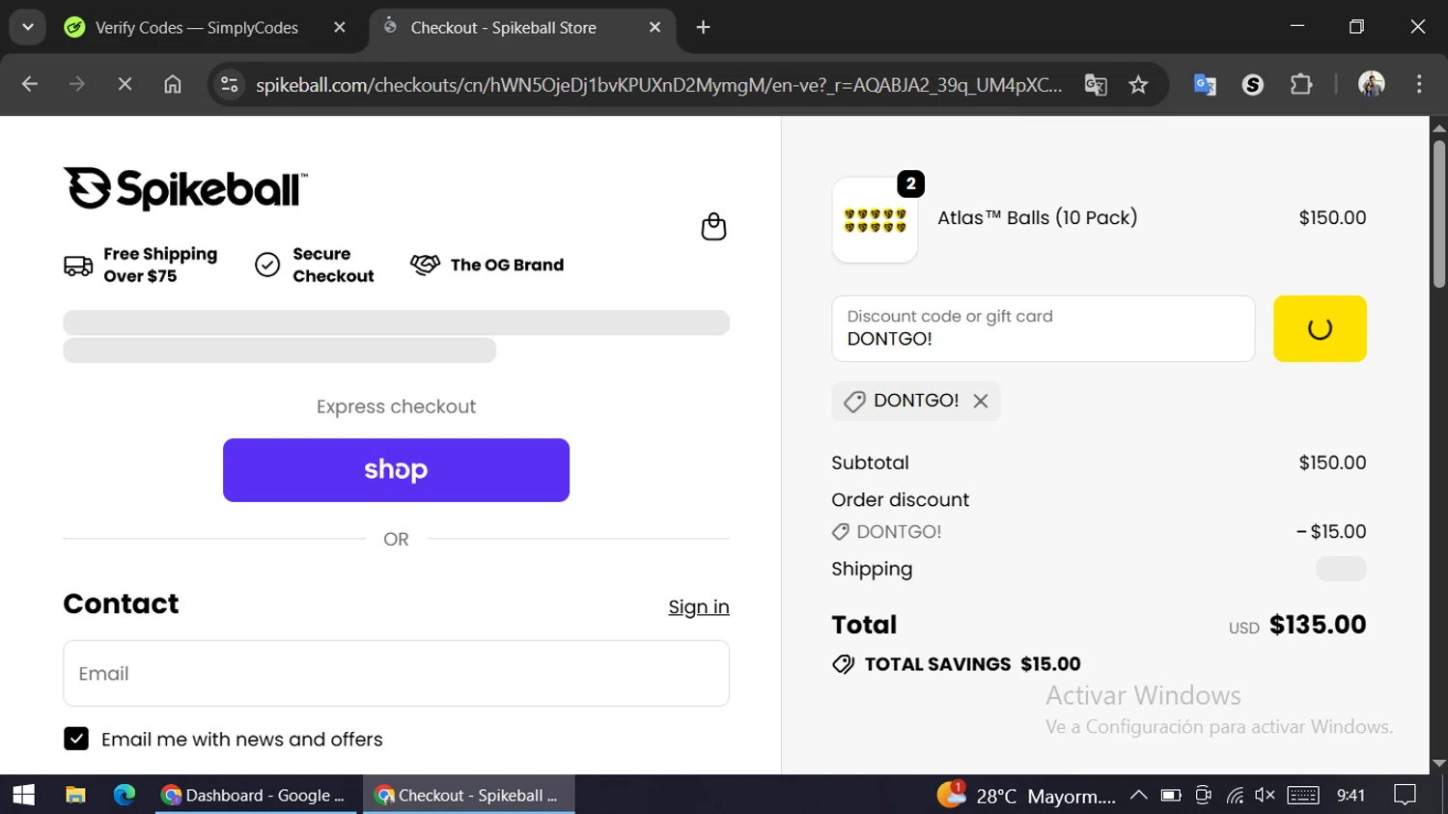
Task: Open the Google Translate extension
Action: 1205,84
